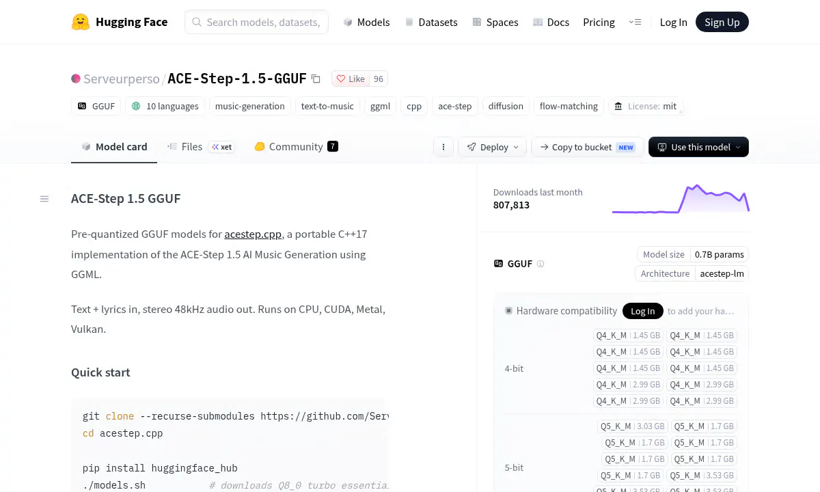Expand the Use this model dropdown

[x=698, y=147]
